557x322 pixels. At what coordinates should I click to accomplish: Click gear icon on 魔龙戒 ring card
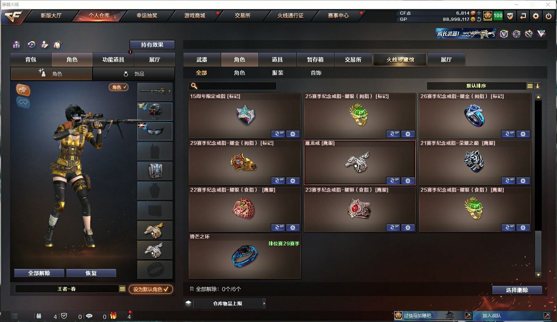tap(408, 181)
